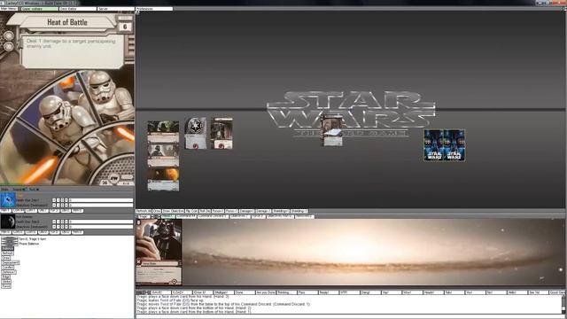Click the Done. macro button
Screen dimensions: 567x319
(x=245, y=292)
